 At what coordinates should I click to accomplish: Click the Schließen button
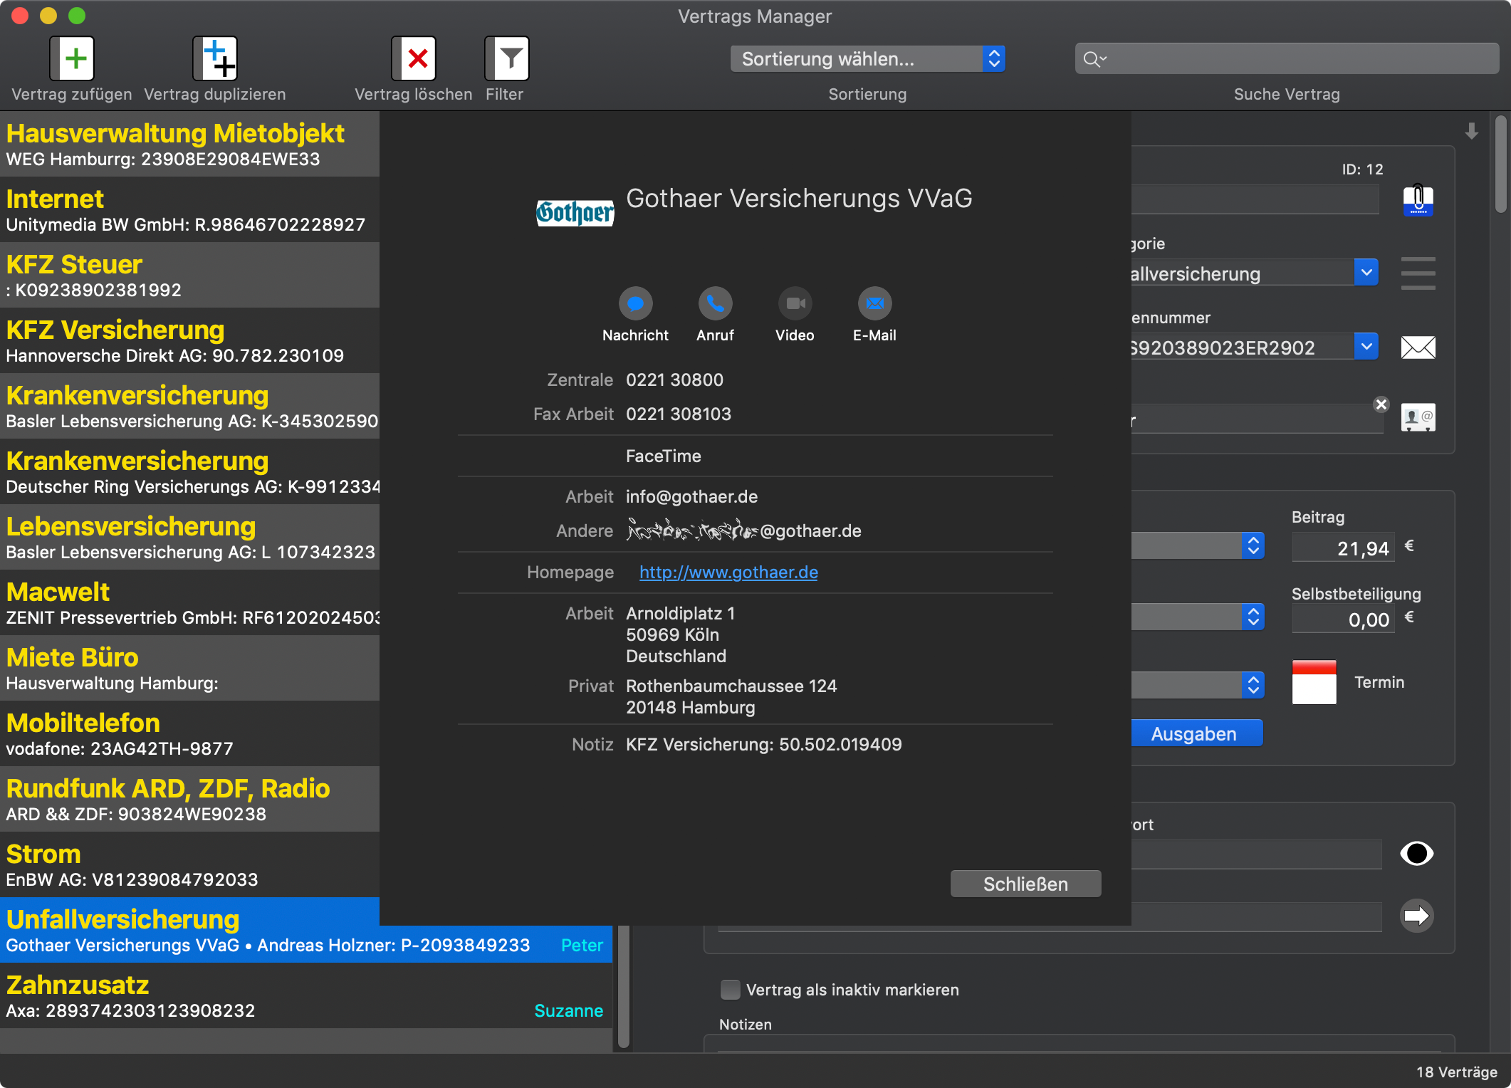click(1025, 884)
